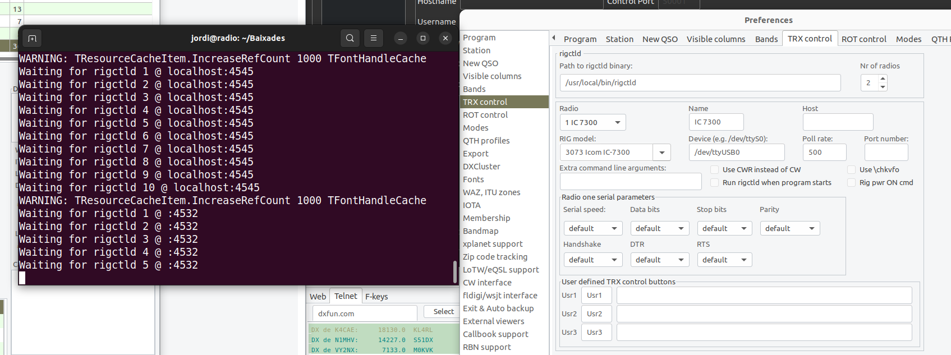Viewport: 951px width, 355px height.
Task: Click Usr2 button
Action: click(596, 314)
